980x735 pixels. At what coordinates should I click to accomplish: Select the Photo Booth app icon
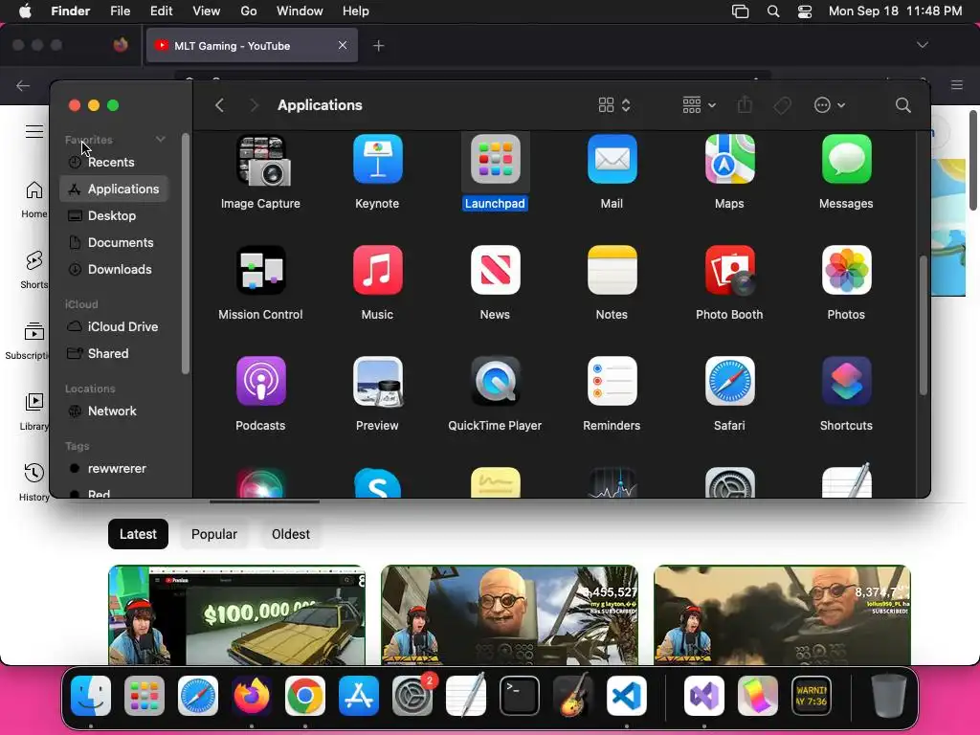coord(729,270)
